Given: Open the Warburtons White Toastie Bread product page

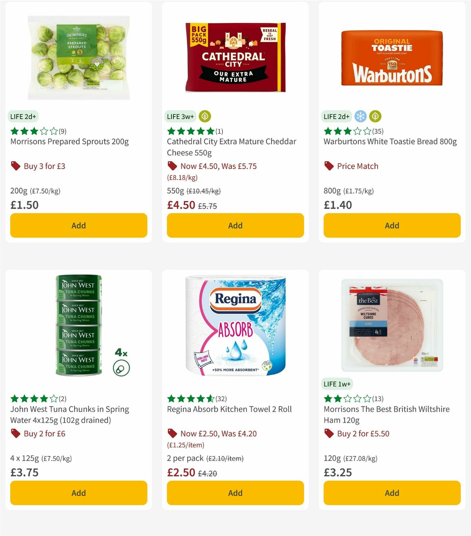Looking at the screenshot, I should point(390,142).
